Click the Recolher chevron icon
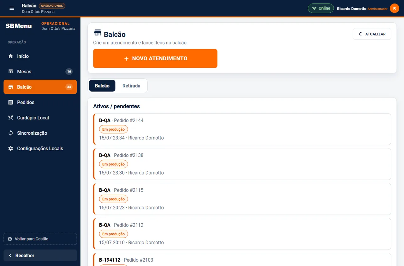 [10, 256]
